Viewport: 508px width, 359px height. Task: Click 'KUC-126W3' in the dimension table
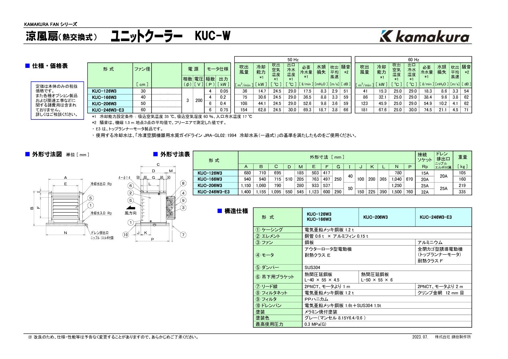pos(210,173)
